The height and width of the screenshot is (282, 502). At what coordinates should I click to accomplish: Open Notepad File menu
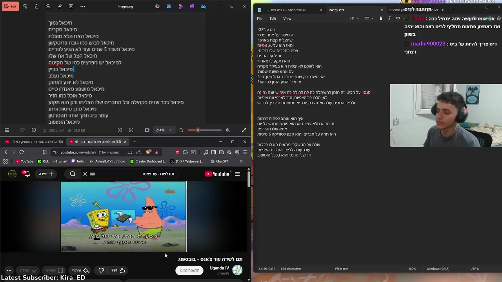pyautogui.click(x=260, y=18)
